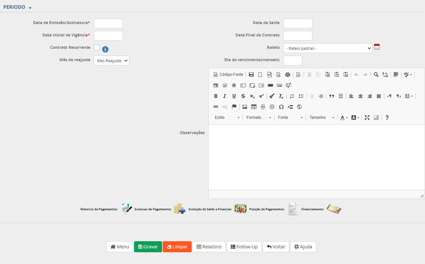Open the Posição de Pagamentos chart icon
This screenshot has width=425, height=264.
pos(293,209)
